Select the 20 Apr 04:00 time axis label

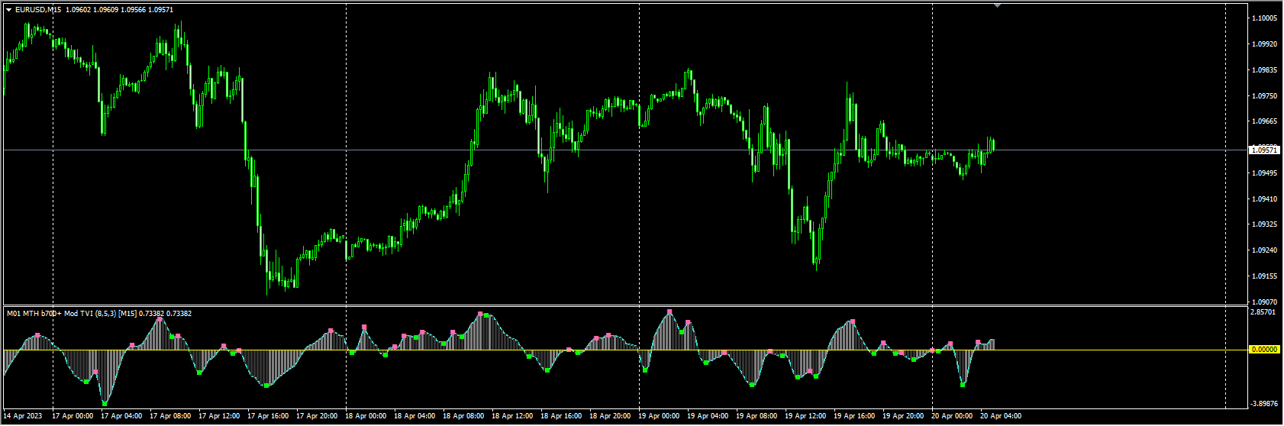[x=1001, y=417]
